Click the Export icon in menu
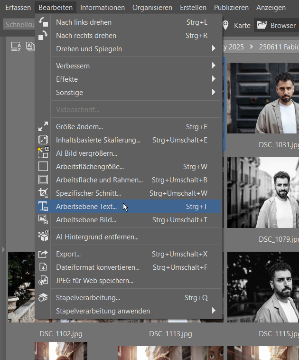 pos(43,254)
